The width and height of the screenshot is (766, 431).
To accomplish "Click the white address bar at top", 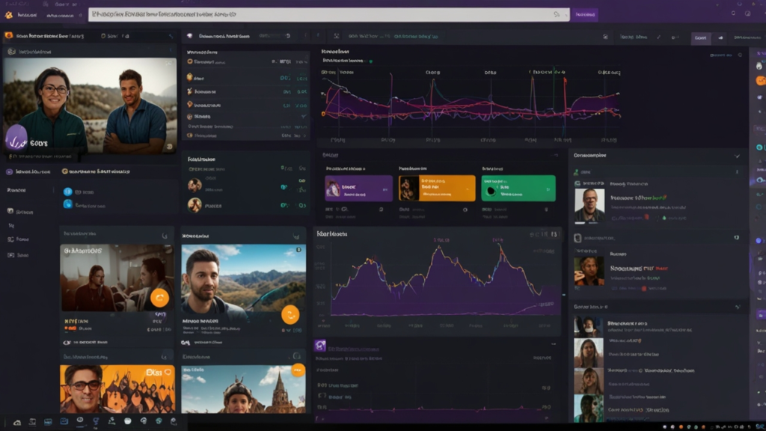I will point(329,15).
